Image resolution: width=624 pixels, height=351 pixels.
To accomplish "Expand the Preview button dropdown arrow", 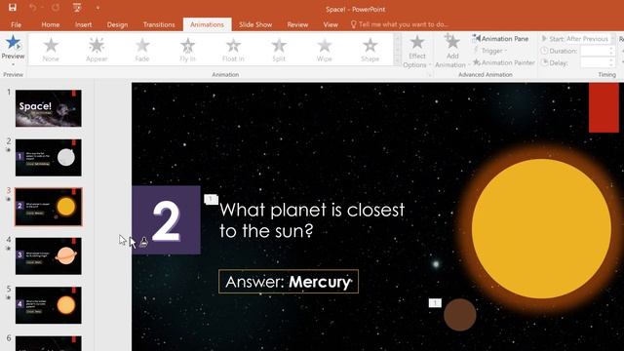I will 13,64.
